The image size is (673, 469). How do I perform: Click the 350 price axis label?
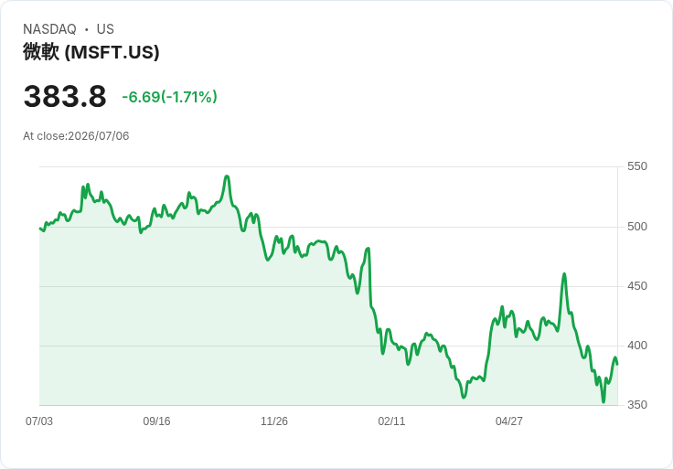637,405
